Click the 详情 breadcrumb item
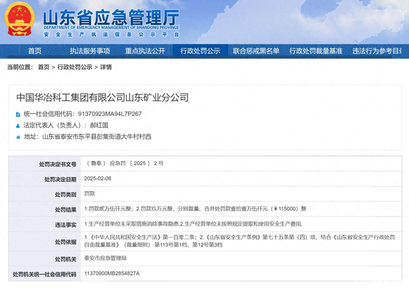This screenshot has width=409, height=290. pyautogui.click(x=106, y=67)
